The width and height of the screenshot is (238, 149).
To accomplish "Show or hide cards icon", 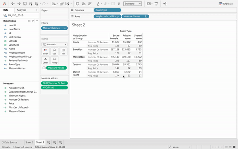I will coord(149,4).
